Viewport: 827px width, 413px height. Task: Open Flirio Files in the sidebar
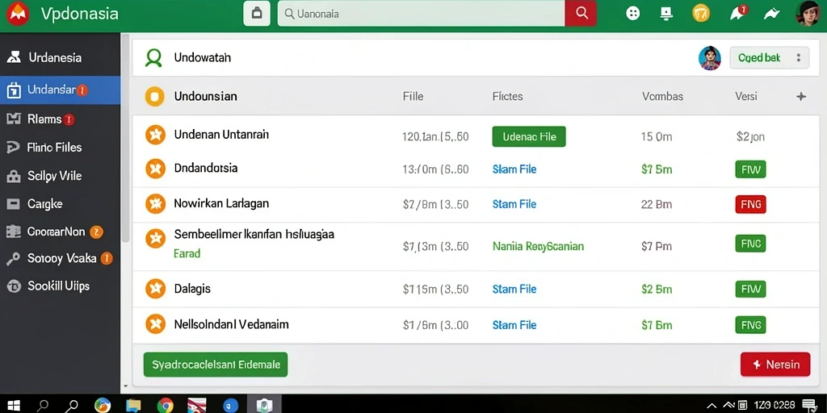coord(60,148)
